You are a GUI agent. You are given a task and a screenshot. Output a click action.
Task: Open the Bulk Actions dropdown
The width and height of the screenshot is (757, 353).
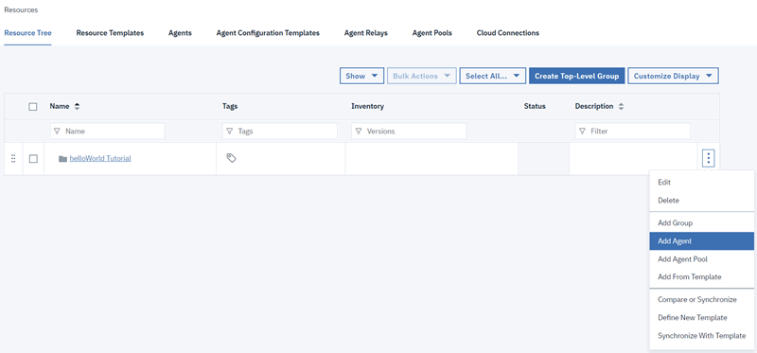pos(421,76)
